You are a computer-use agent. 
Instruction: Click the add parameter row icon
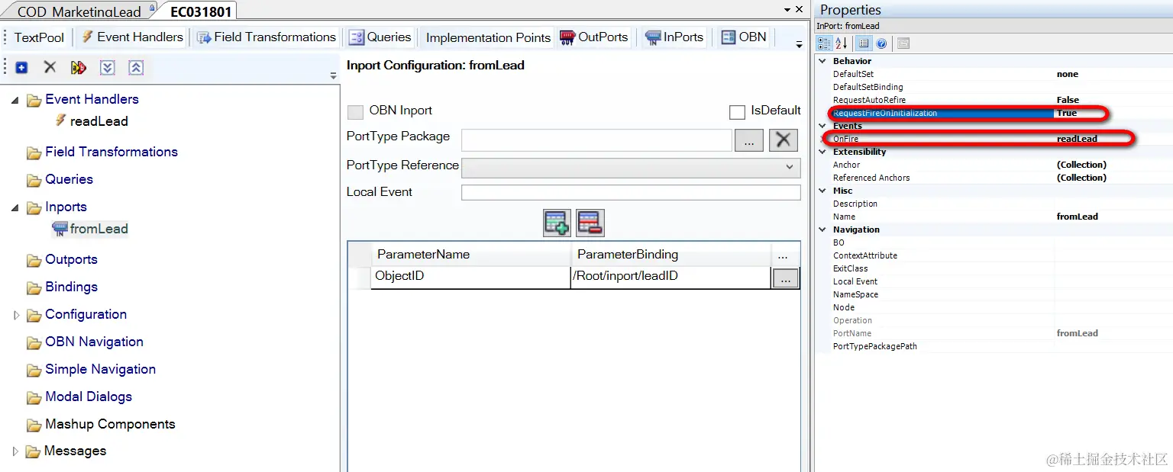[x=557, y=223]
